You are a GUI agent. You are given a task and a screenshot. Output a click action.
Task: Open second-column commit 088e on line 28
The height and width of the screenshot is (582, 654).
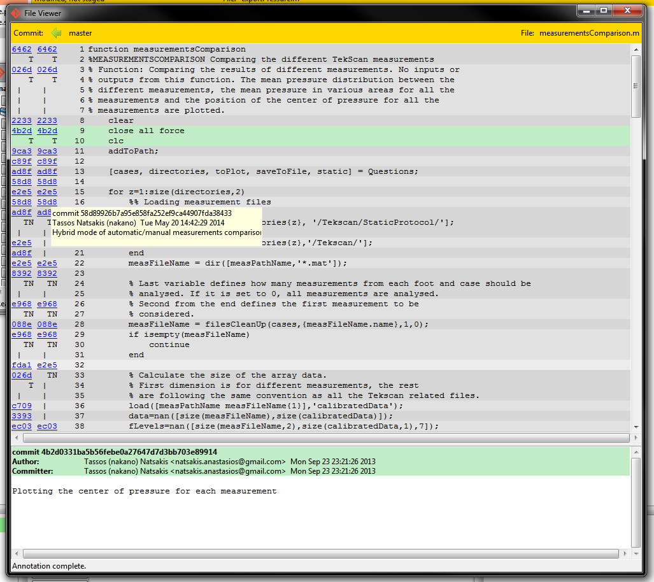[x=47, y=324]
